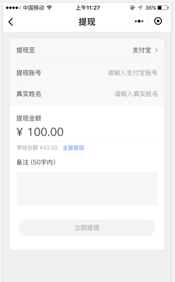Tap the 提现 page title

tap(87, 22)
